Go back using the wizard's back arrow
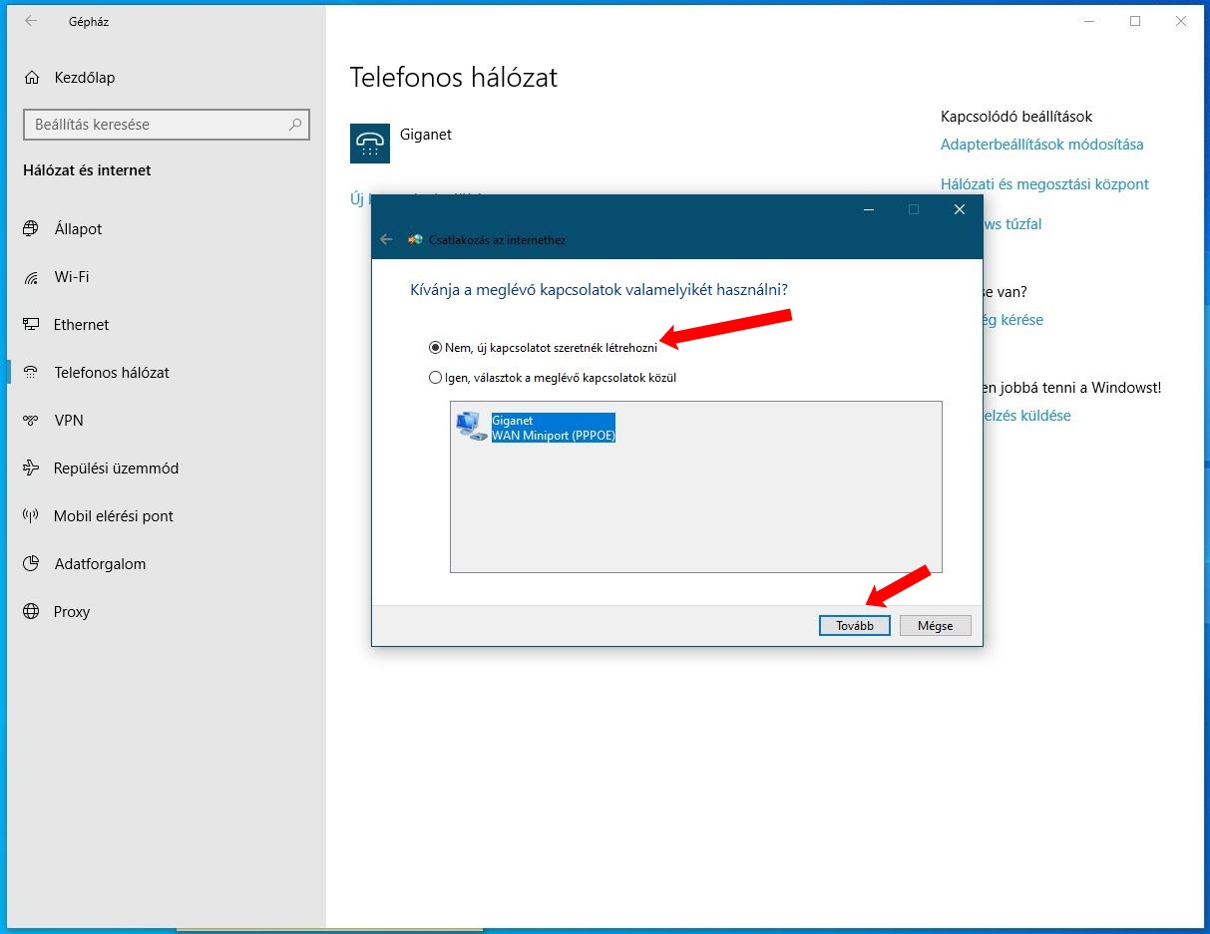 click(x=386, y=240)
